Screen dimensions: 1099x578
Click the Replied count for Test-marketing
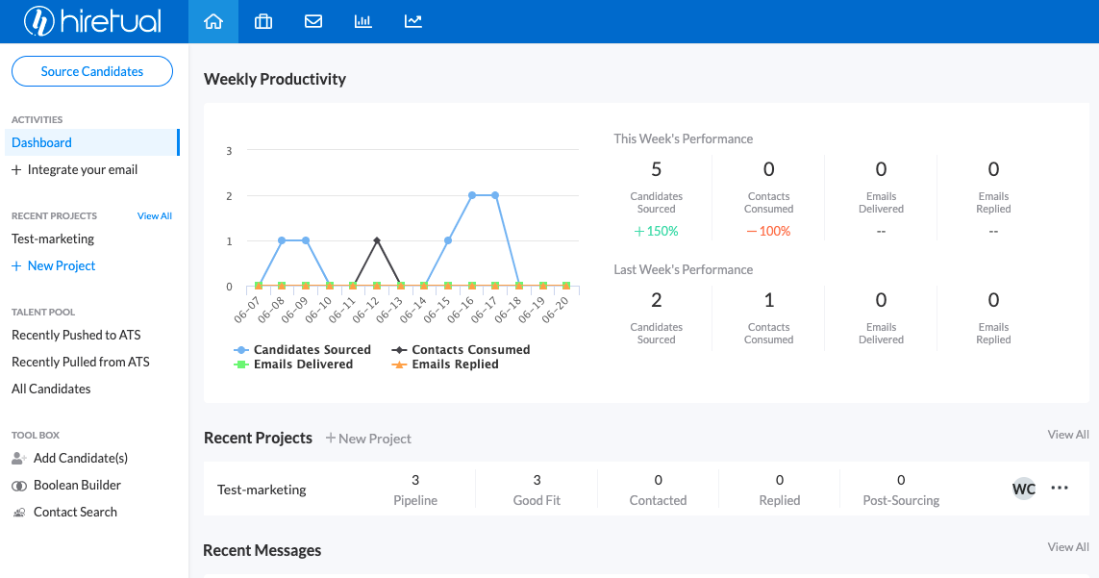[x=780, y=480]
